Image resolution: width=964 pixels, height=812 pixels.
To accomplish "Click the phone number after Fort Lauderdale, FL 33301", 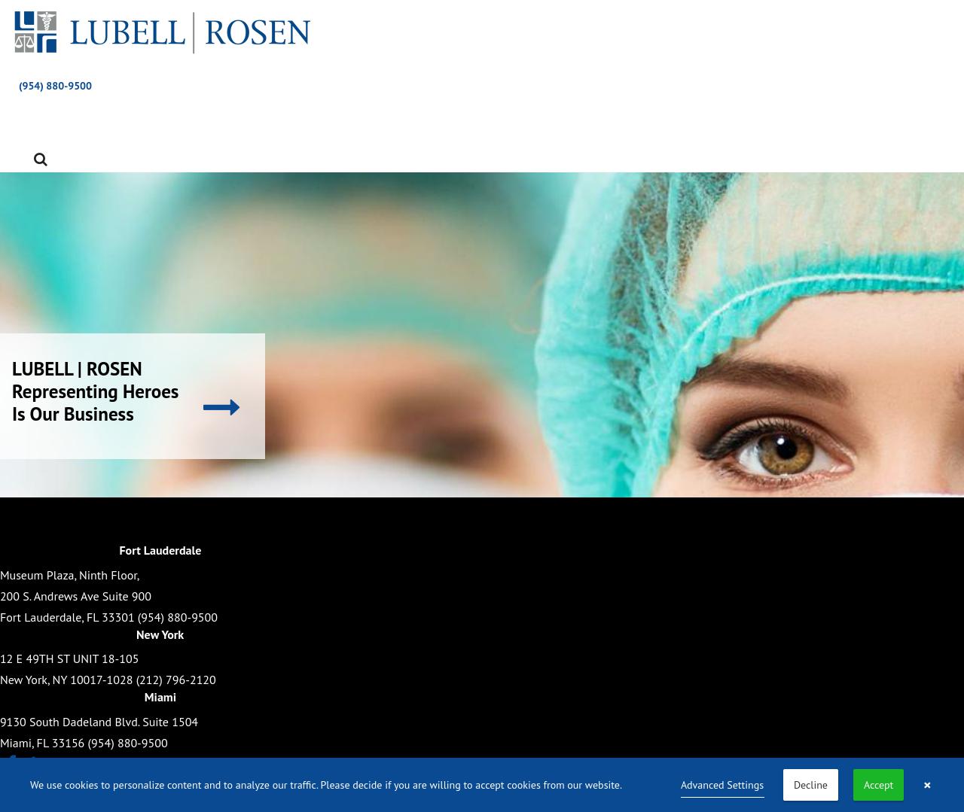I will tap(177, 617).
